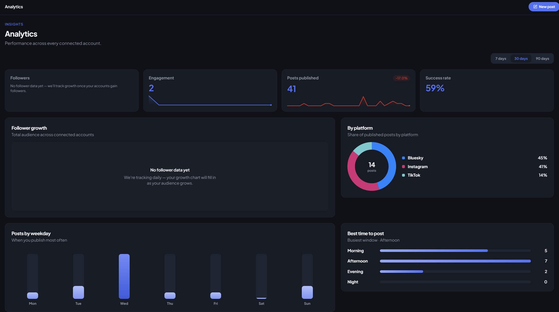Click the Tuesday bar in weekday chart
This screenshot has height=312, width=559.
tap(78, 292)
